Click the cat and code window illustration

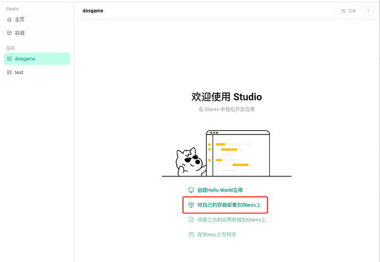pos(226,154)
